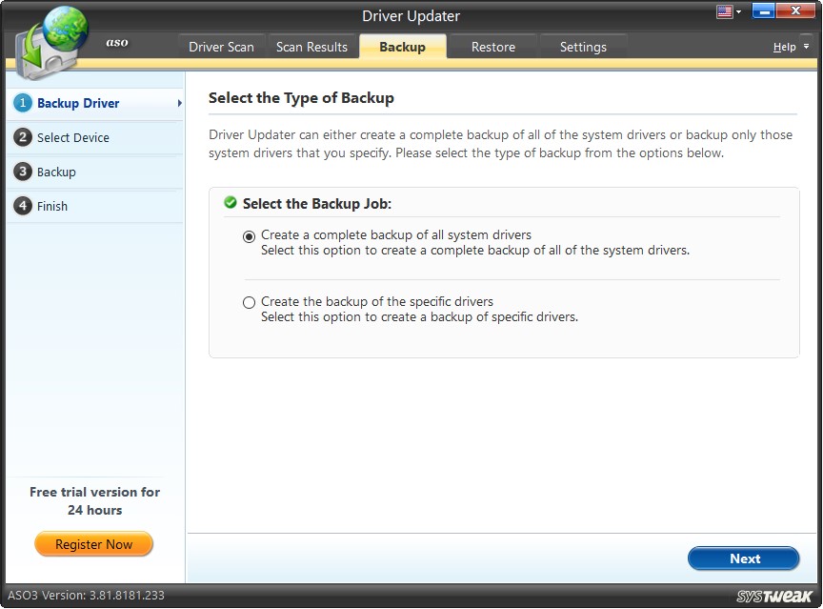823x609 pixels.
Task: Click the step 4 Finish circle icon
Action: [23, 206]
